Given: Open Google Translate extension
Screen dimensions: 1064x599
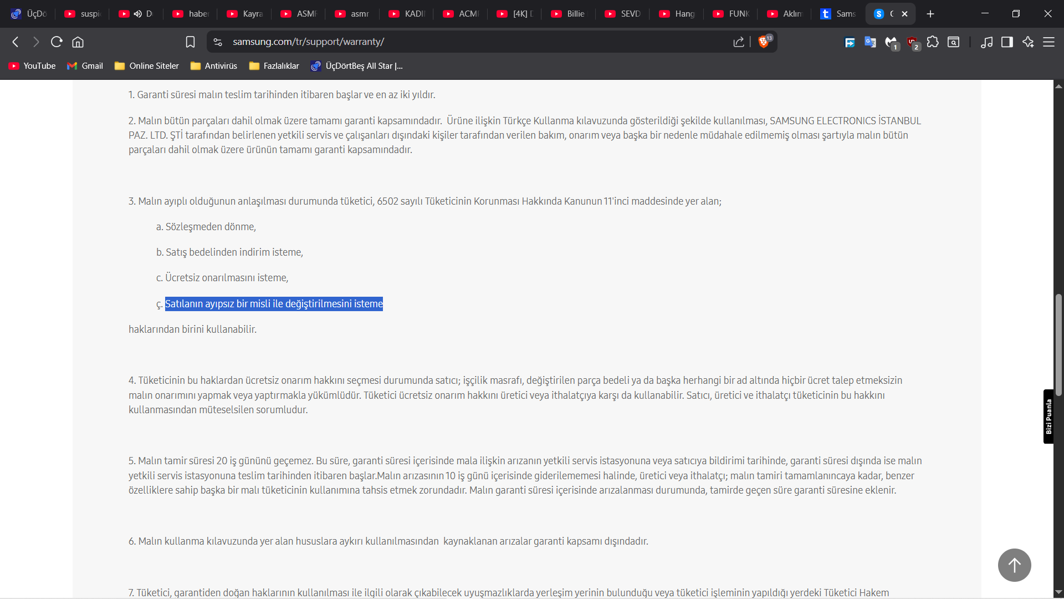Looking at the screenshot, I should pyautogui.click(x=870, y=42).
